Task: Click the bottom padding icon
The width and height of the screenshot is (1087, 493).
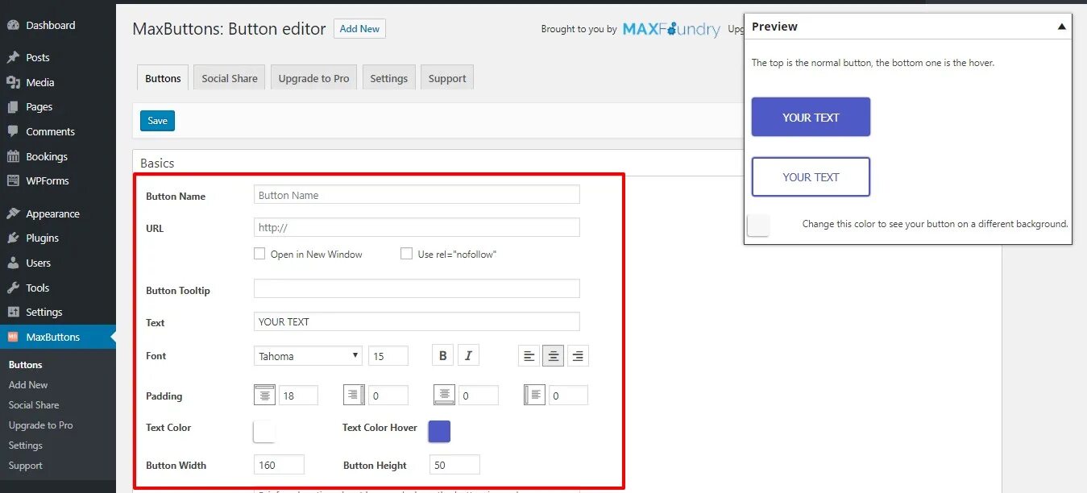Action: (x=444, y=395)
